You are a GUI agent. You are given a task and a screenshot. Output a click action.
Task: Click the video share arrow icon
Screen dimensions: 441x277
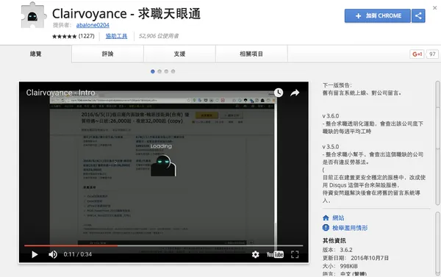coord(295,93)
